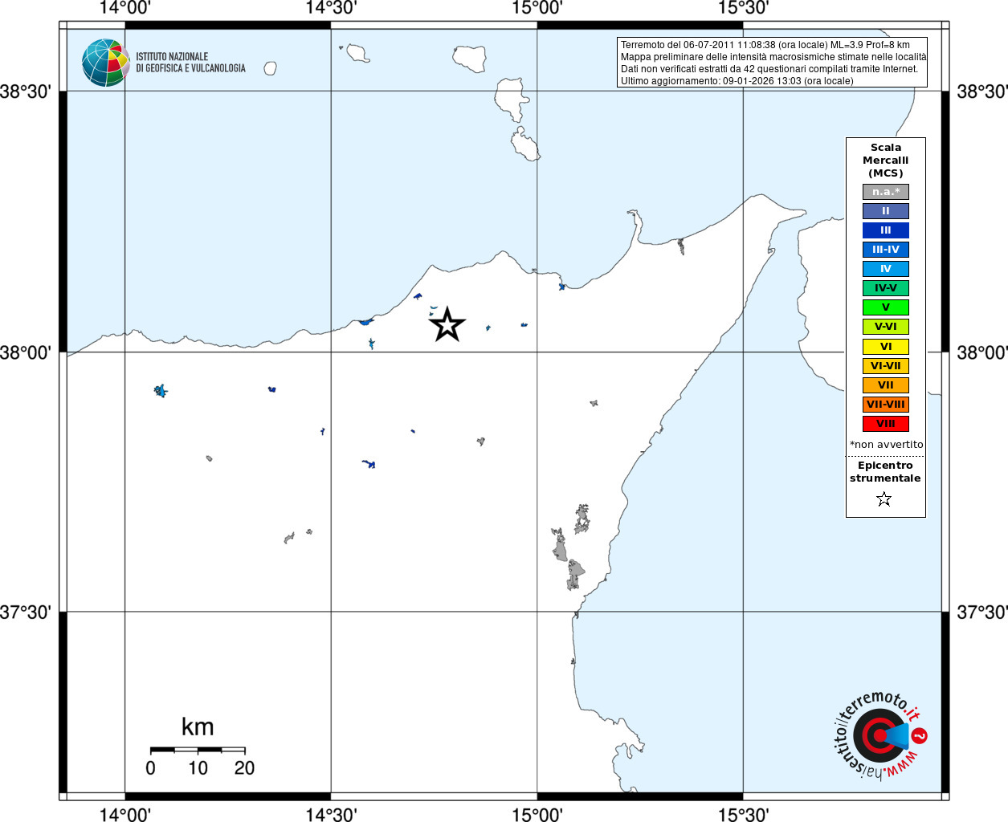The width and height of the screenshot is (1008, 822).
Task: Click the small island next to INGV logo
Action: [x=271, y=68]
